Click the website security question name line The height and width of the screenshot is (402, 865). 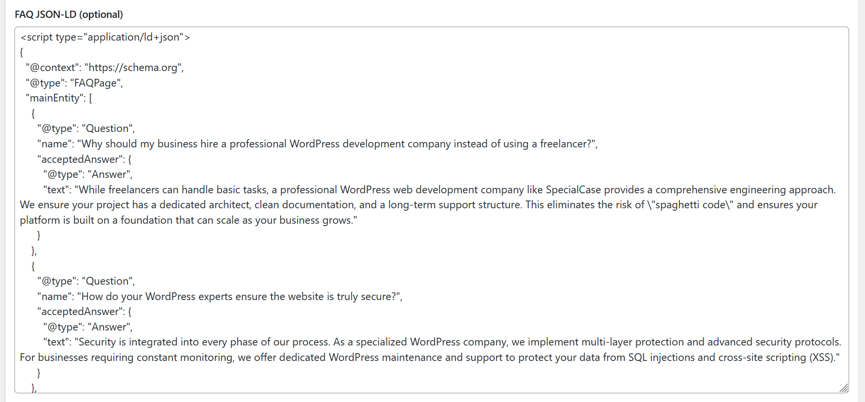(220, 297)
